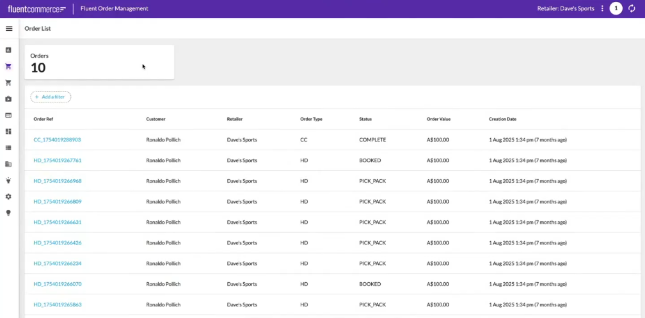Viewport: 645px width, 318px height.
Task: Click the Fluent Commerce logo
Action: pos(36,9)
